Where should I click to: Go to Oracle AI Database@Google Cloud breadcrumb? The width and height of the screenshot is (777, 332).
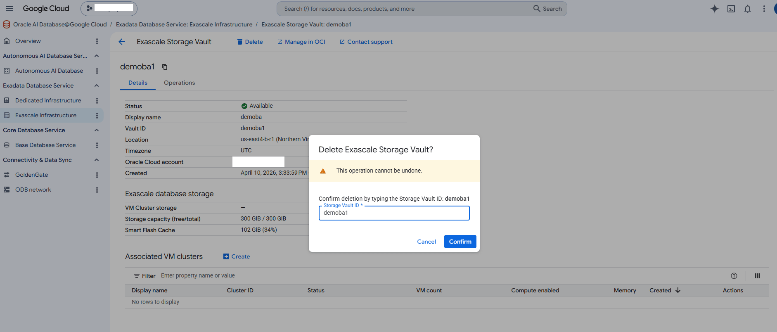(60, 24)
